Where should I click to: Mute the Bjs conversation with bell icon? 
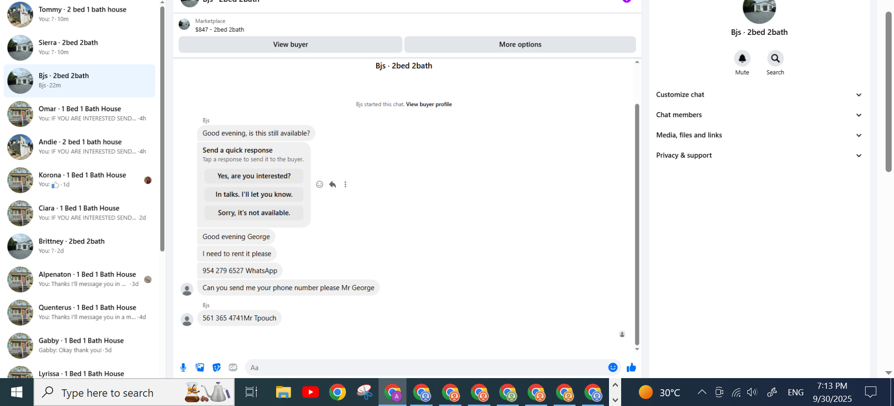point(742,59)
